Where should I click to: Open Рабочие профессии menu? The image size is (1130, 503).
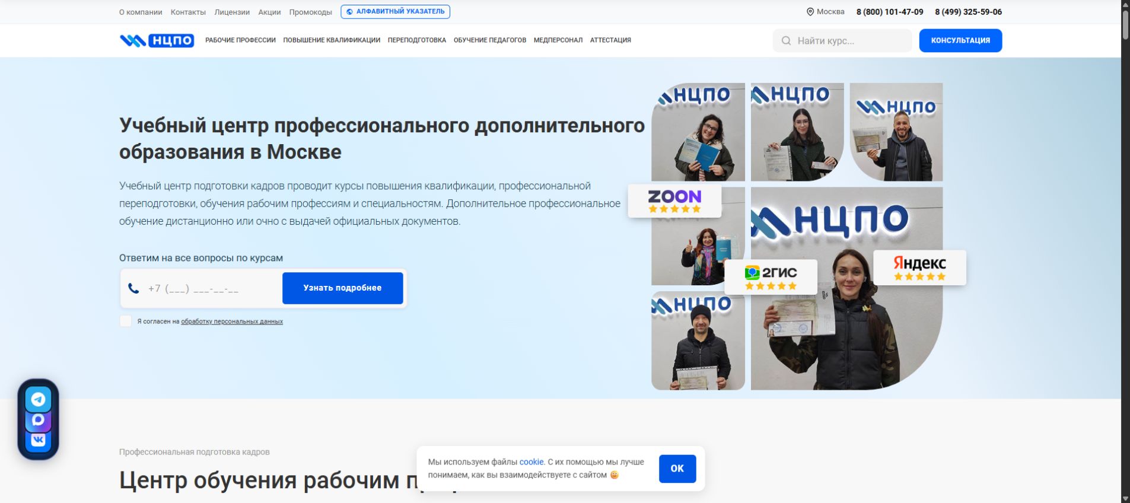240,40
